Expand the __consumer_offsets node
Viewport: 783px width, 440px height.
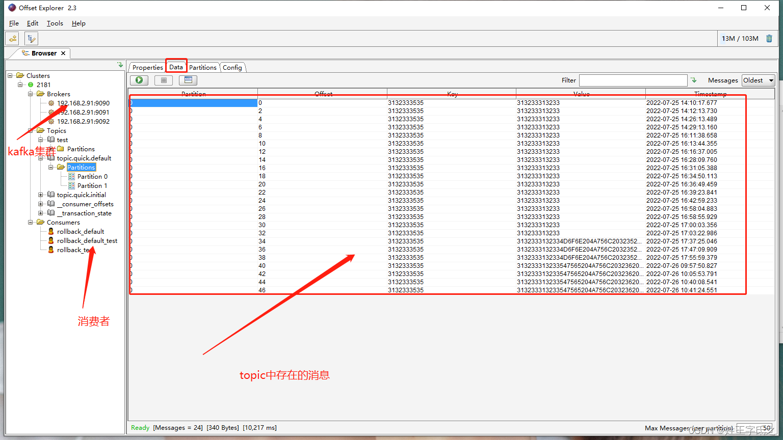click(40, 204)
